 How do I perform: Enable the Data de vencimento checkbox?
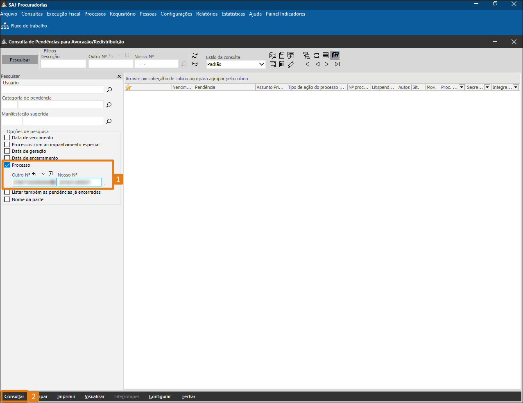pos(7,138)
